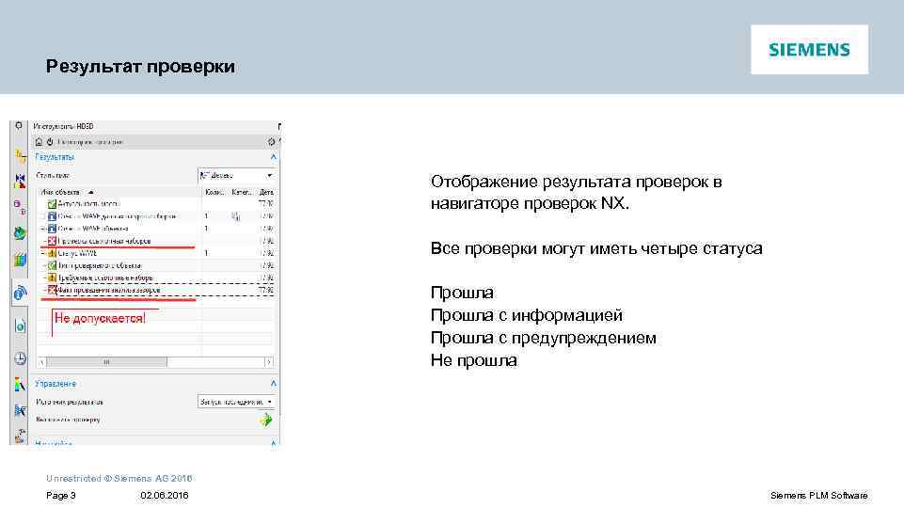Click yellow warning icon of required sets row

coord(52,278)
